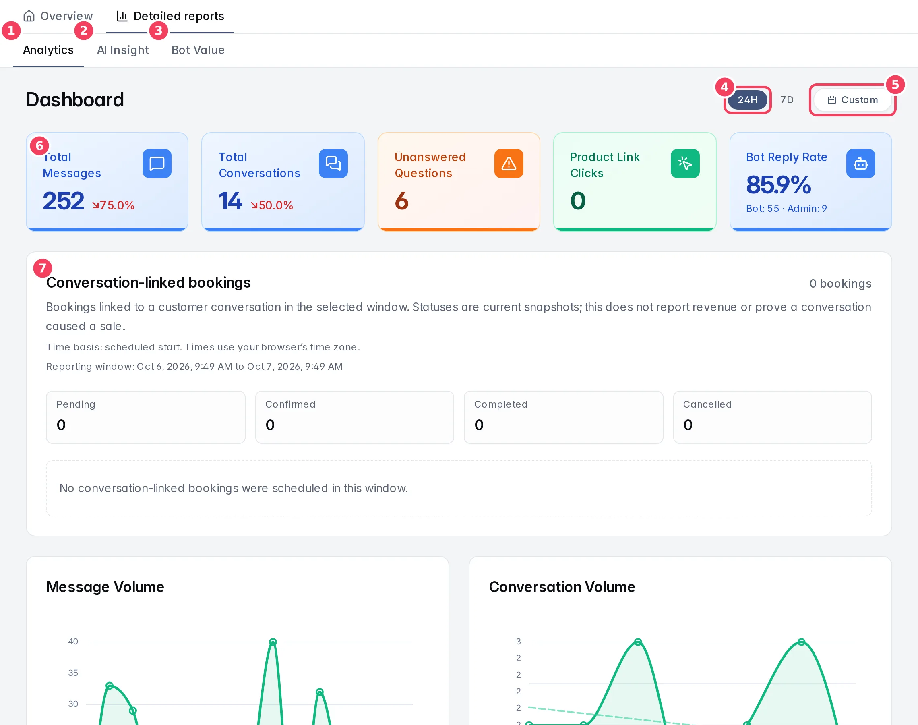Click the 85.9% bot reply rate value

pyautogui.click(x=778, y=185)
